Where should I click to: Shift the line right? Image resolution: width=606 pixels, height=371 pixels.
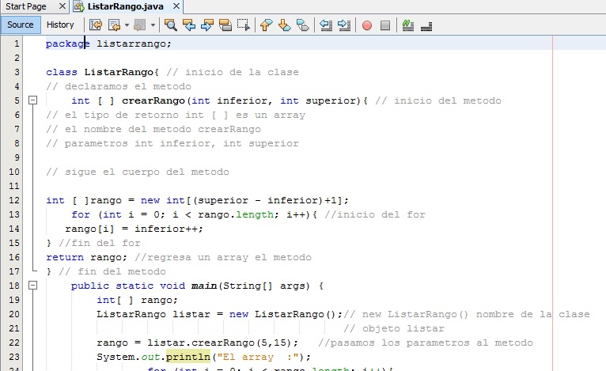pos(344,25)
